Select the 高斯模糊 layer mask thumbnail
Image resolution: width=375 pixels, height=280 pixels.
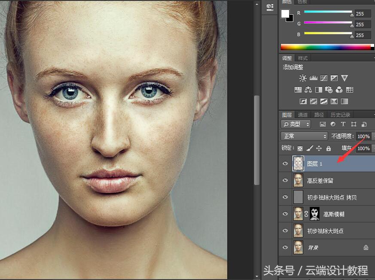[x=314, y=214]
